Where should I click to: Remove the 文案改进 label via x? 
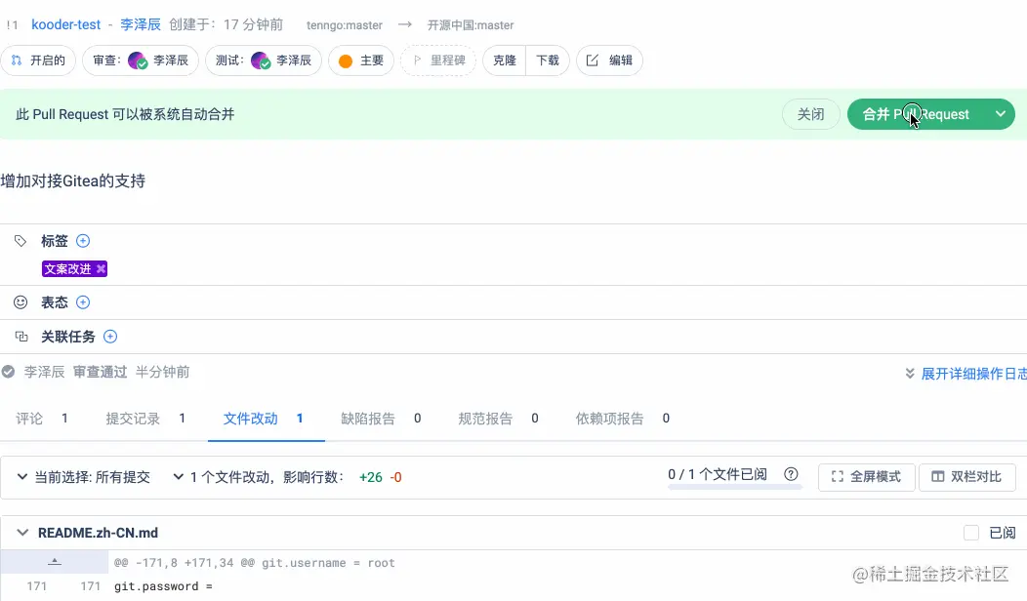pos(101,268)
